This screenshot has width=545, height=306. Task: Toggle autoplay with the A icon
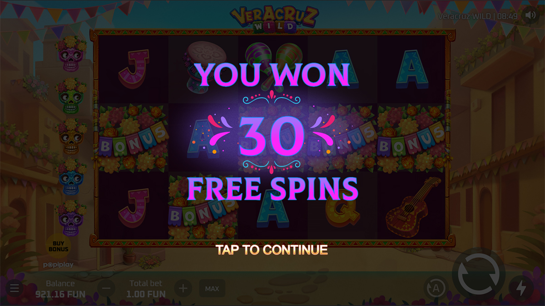[x=436, y=288]
